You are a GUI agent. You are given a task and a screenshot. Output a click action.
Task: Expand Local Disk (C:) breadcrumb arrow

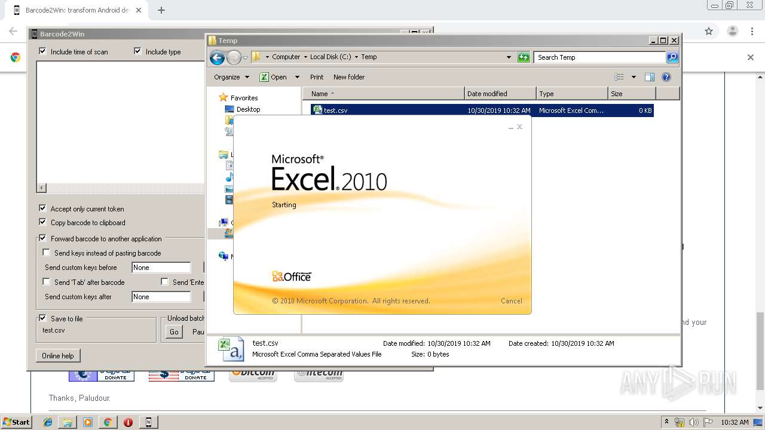(x=356, y=57)
